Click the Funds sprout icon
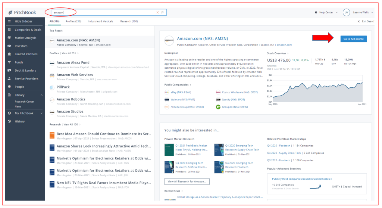This screenshot has height=208, width=382. (x=9, y=62)
